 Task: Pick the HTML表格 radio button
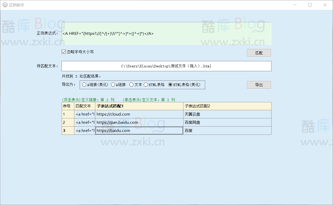point(146,85)
